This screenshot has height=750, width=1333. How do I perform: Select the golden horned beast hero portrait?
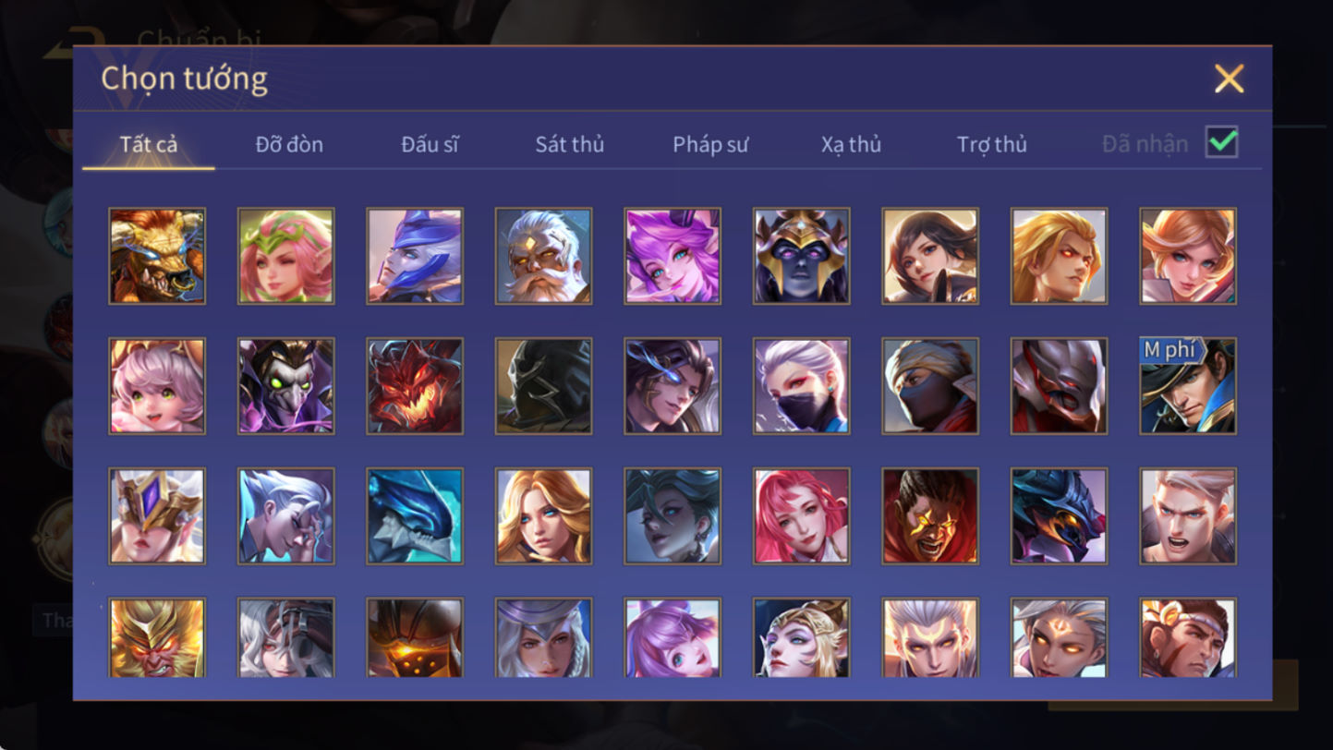(x=157, y=256)
